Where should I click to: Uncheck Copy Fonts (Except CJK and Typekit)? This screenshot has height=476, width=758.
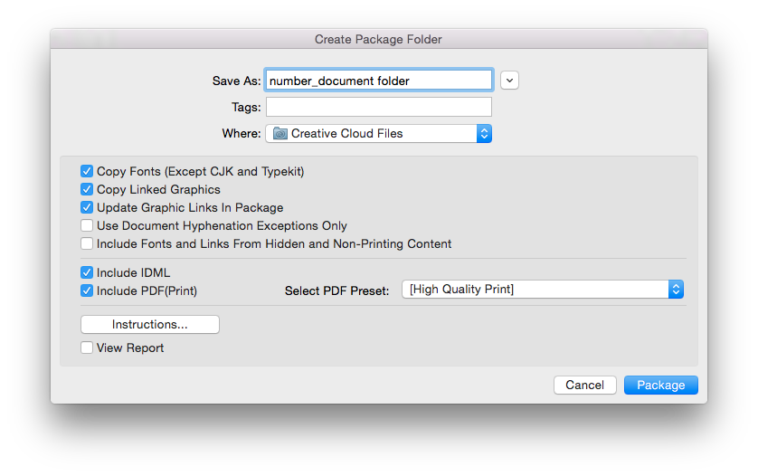pyautogui.click(x=87, y=171)
